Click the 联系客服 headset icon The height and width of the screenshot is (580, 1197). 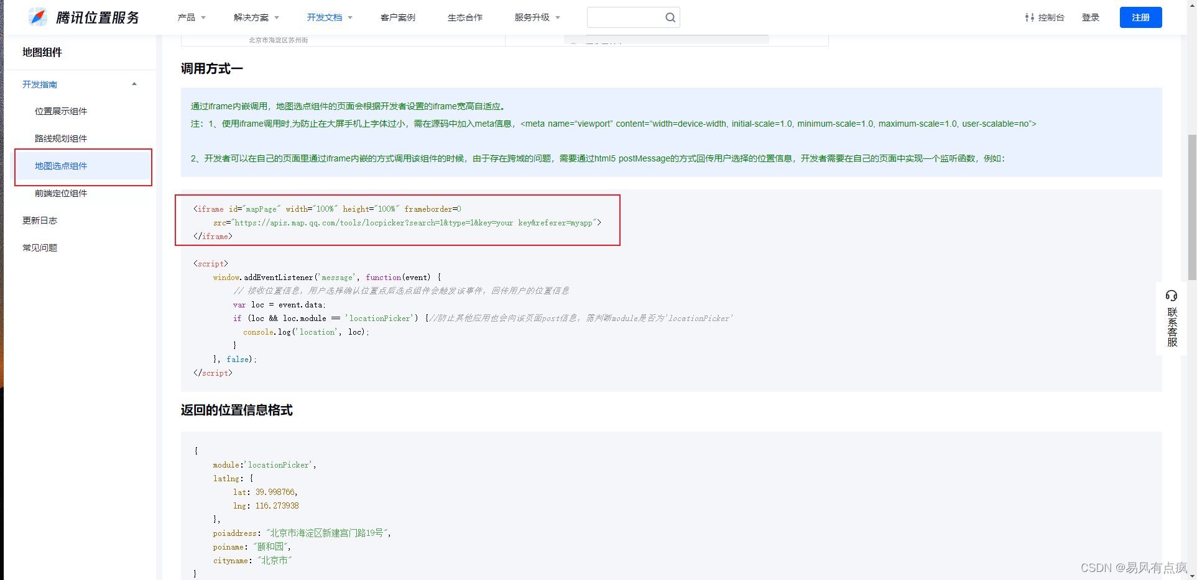pos(1172,296)
